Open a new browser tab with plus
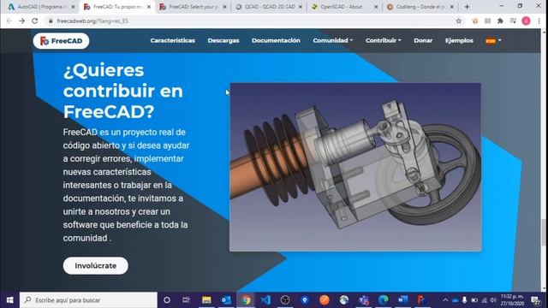This screenshot has width=548, height=308. coord(467,7)
